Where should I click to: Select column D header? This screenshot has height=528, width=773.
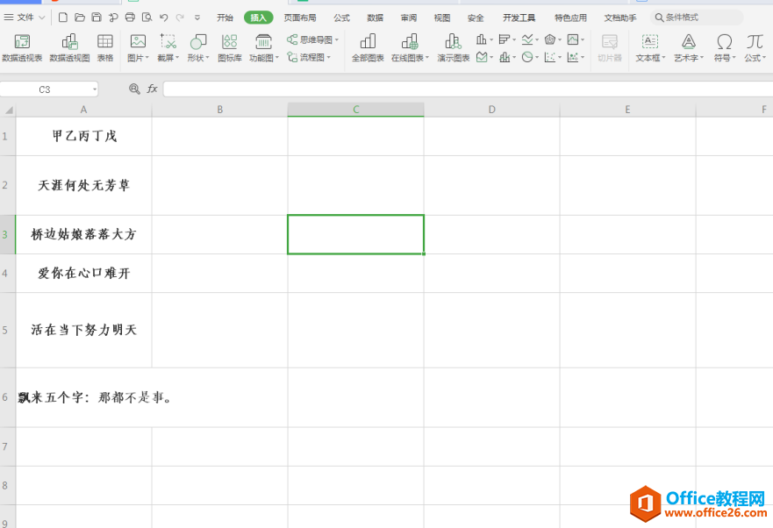pos(491,110)
